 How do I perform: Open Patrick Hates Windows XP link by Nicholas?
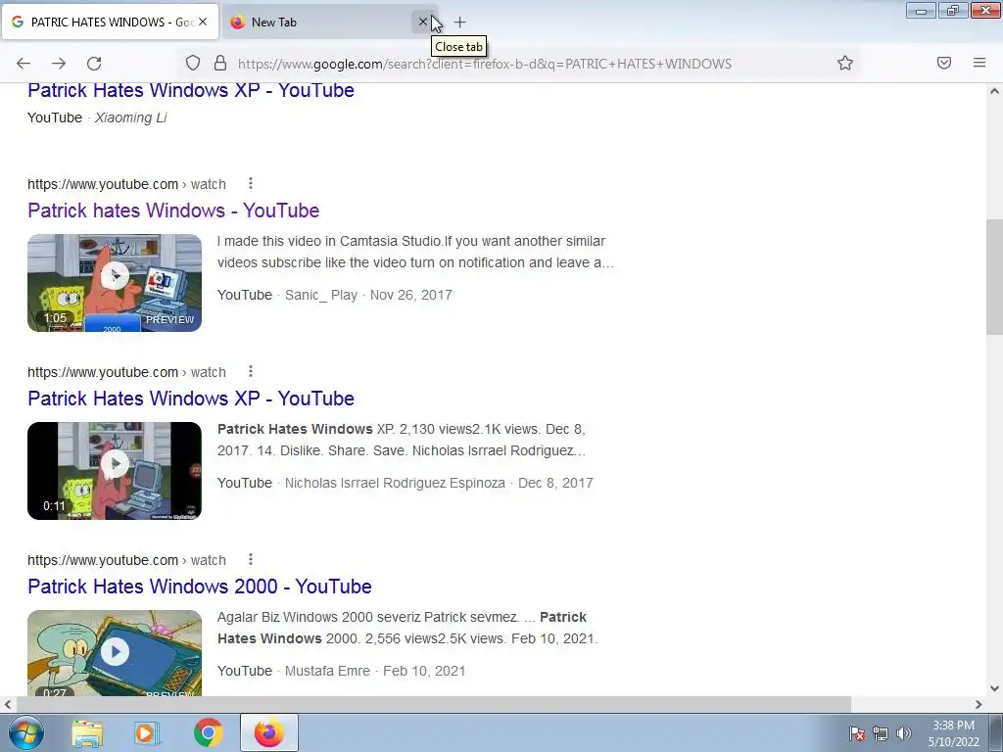click(x=191, y=399)
